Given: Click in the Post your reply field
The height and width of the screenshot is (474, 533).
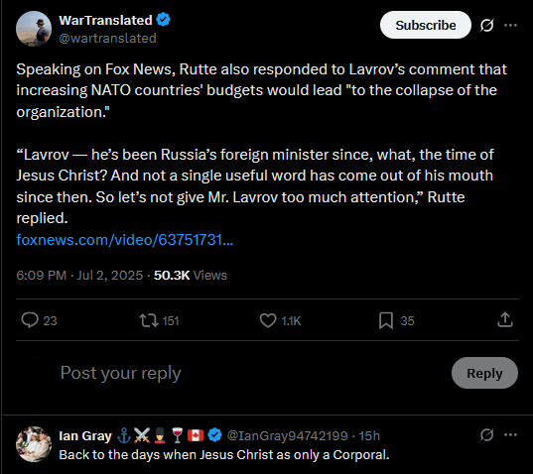Looking at the screenshot, I should pyautogui.click(x=251, y=373).
